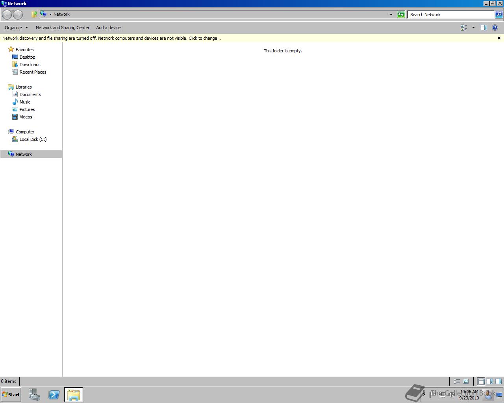504x403 pixels.
Task: Open the Pictures library
Action: coord(27,109)
